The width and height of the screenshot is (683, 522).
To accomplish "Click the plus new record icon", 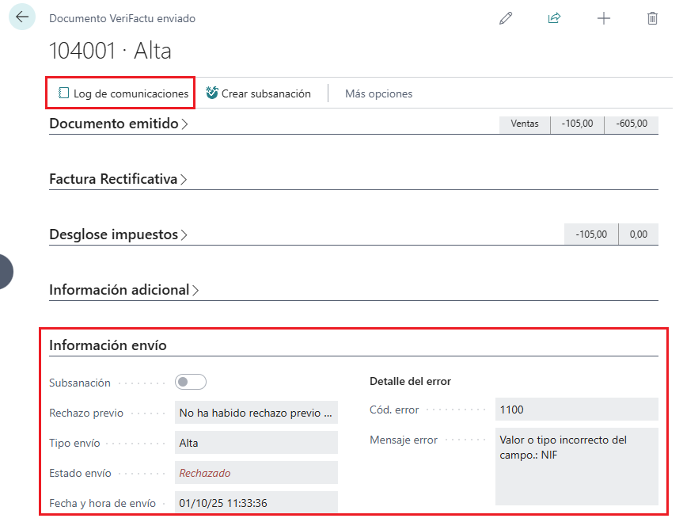I will point(604,18).
